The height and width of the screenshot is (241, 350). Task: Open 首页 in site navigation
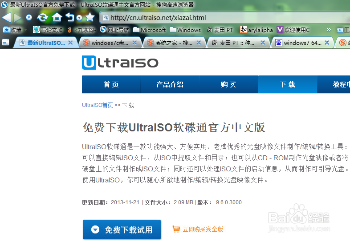click(111, 84)
